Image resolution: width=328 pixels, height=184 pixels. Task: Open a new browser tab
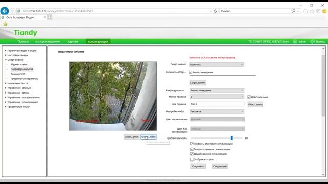click(x=50, y=17)
